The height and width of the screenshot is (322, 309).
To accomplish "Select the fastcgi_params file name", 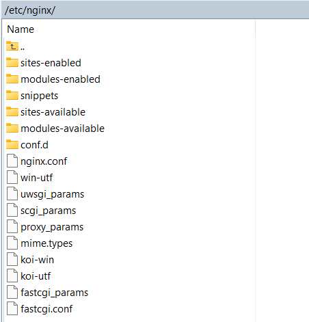I will pyautogui.click(x=55, y=293).
